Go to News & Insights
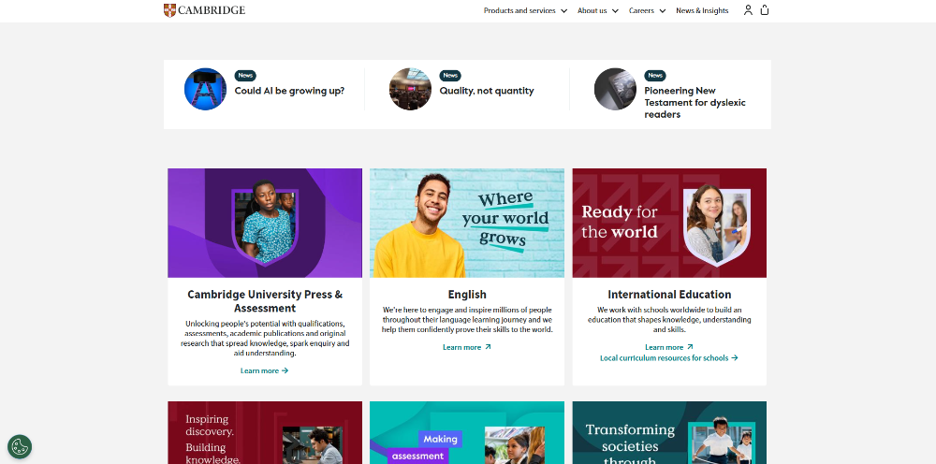 [x=702, y=10]
